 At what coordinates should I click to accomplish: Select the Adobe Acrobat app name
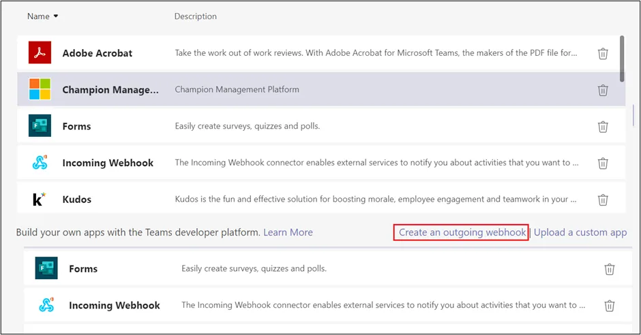pos(98,53)
